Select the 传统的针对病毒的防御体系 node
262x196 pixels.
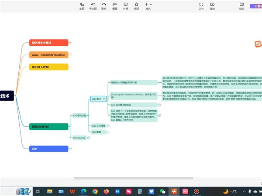tap(134, 82)
